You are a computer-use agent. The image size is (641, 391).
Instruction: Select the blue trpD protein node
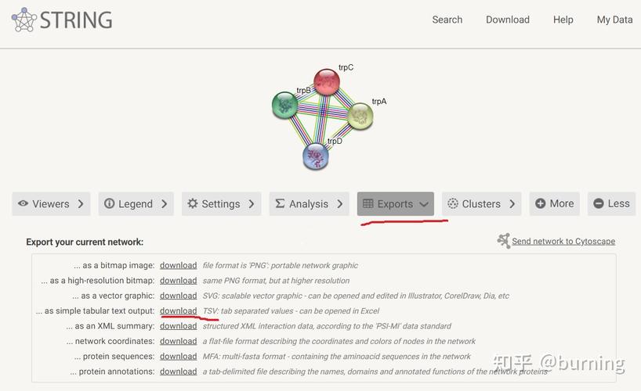(316, 156)
